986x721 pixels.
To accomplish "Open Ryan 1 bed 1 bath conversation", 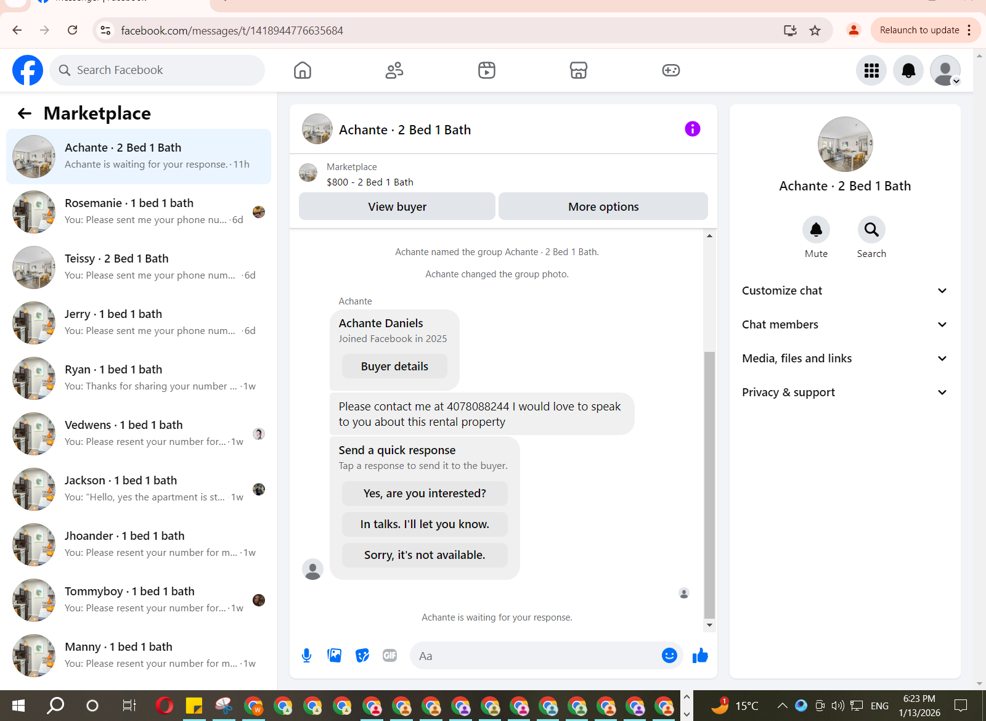I will [x=139, y=378].
